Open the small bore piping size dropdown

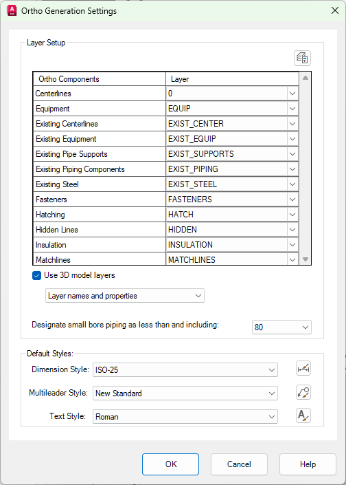(281, 327)
